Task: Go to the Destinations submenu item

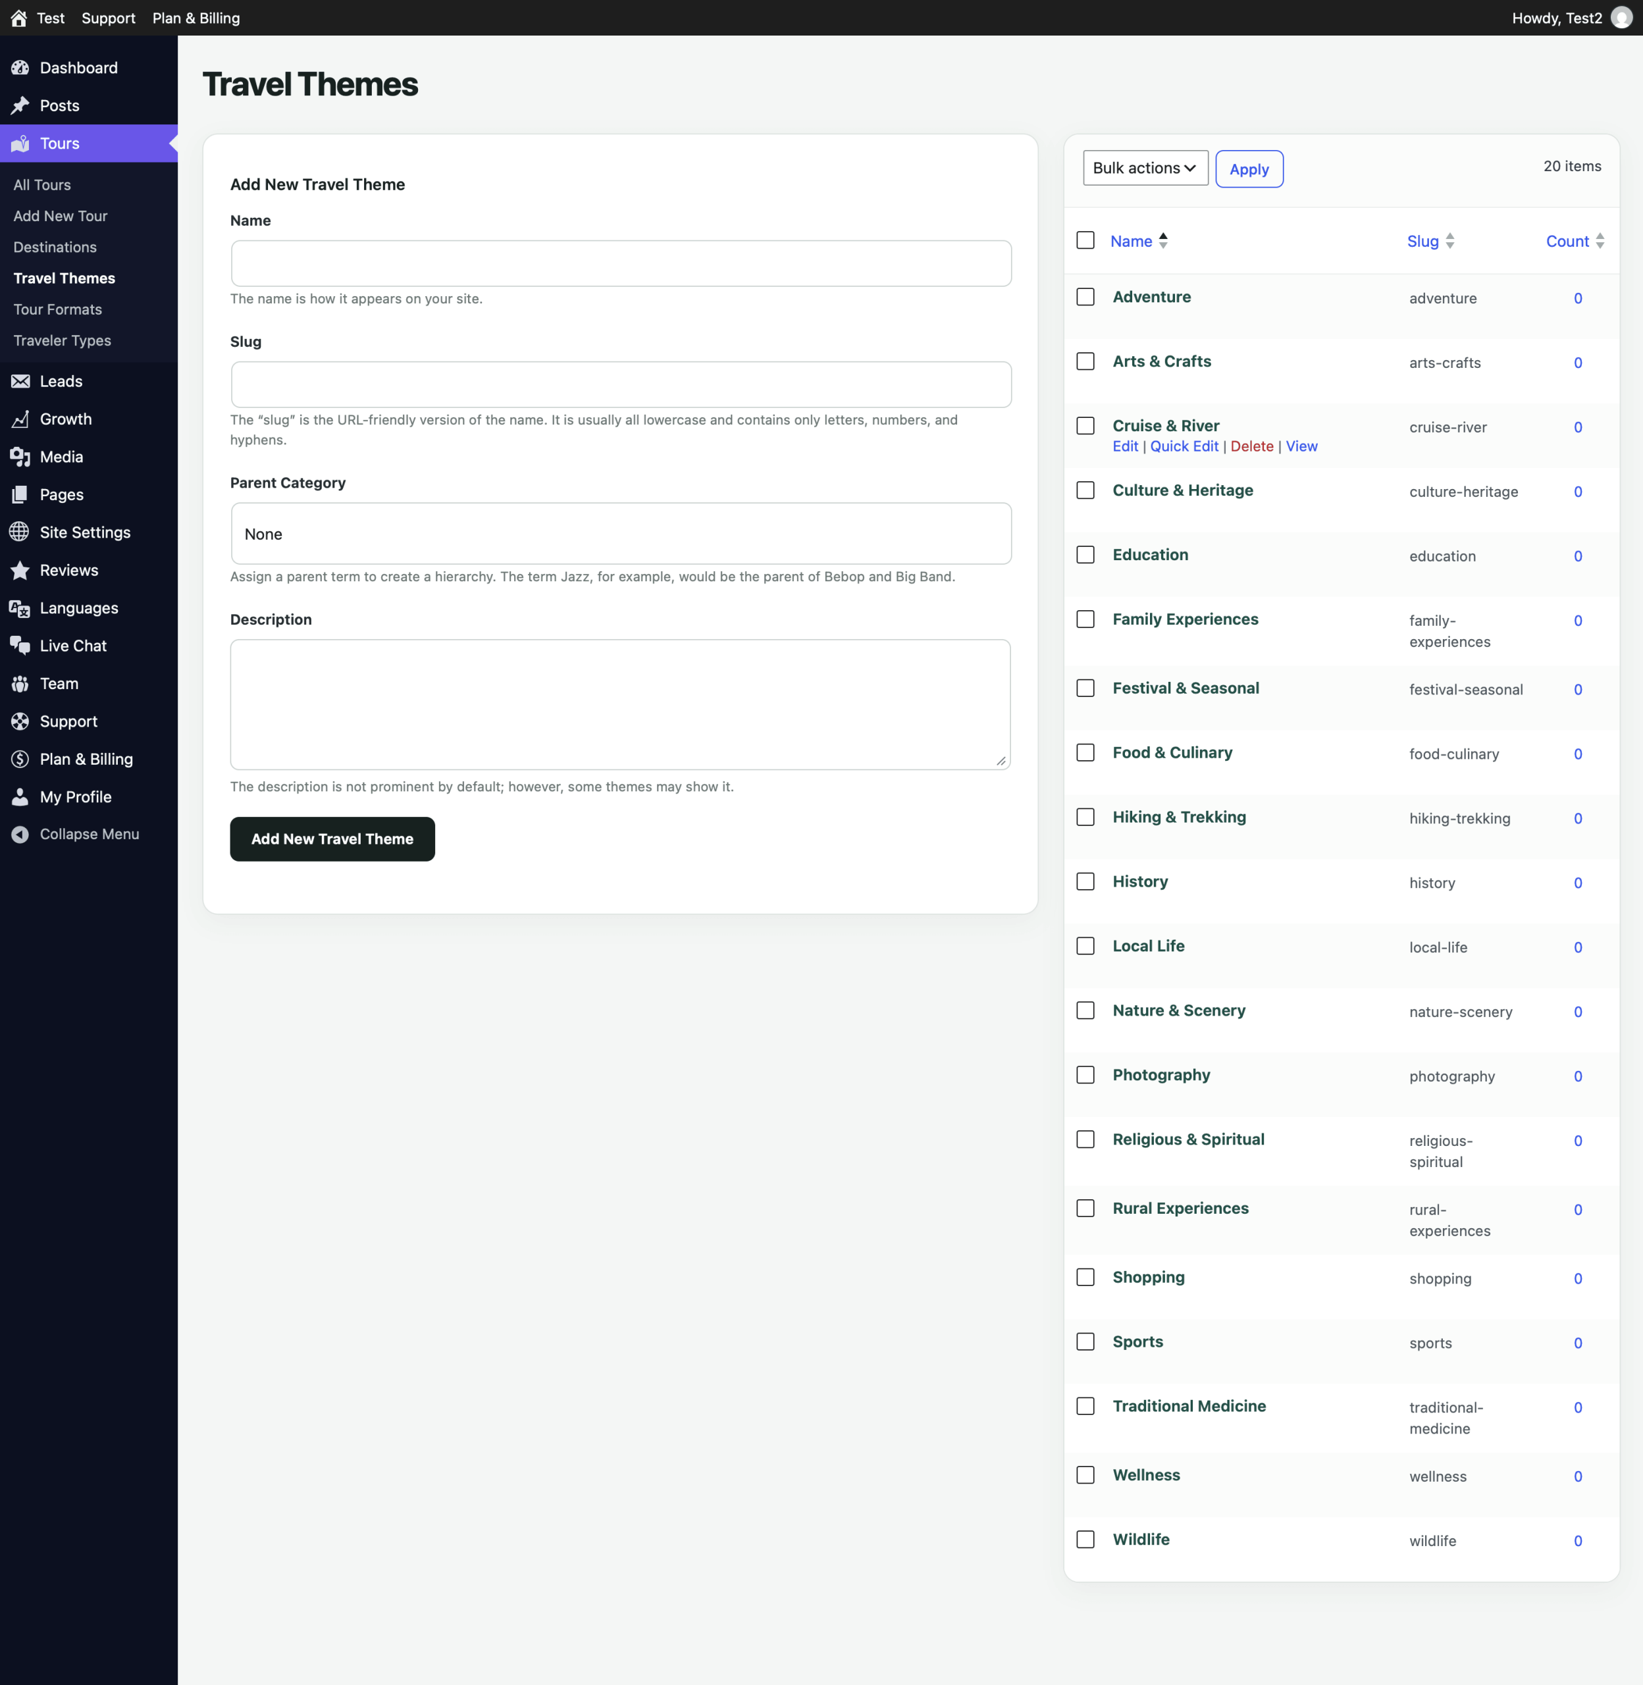Action: 55,247
